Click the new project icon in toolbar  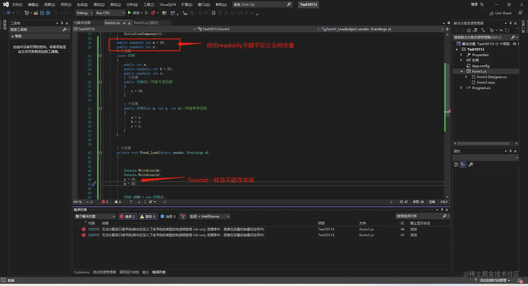27,13
